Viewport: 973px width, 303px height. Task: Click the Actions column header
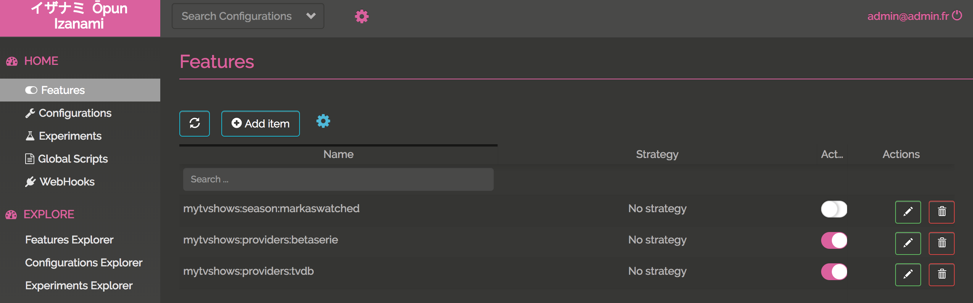[x=901, y=154]
